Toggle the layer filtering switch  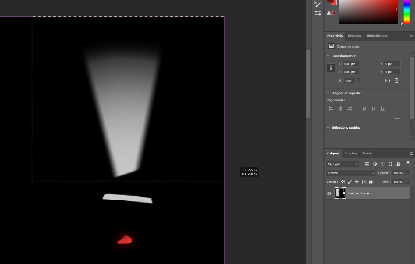408,164
